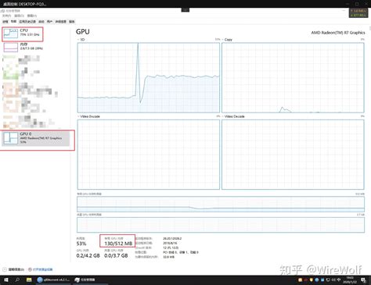Open the 选项 (Options) menu

tap(19, 16)
